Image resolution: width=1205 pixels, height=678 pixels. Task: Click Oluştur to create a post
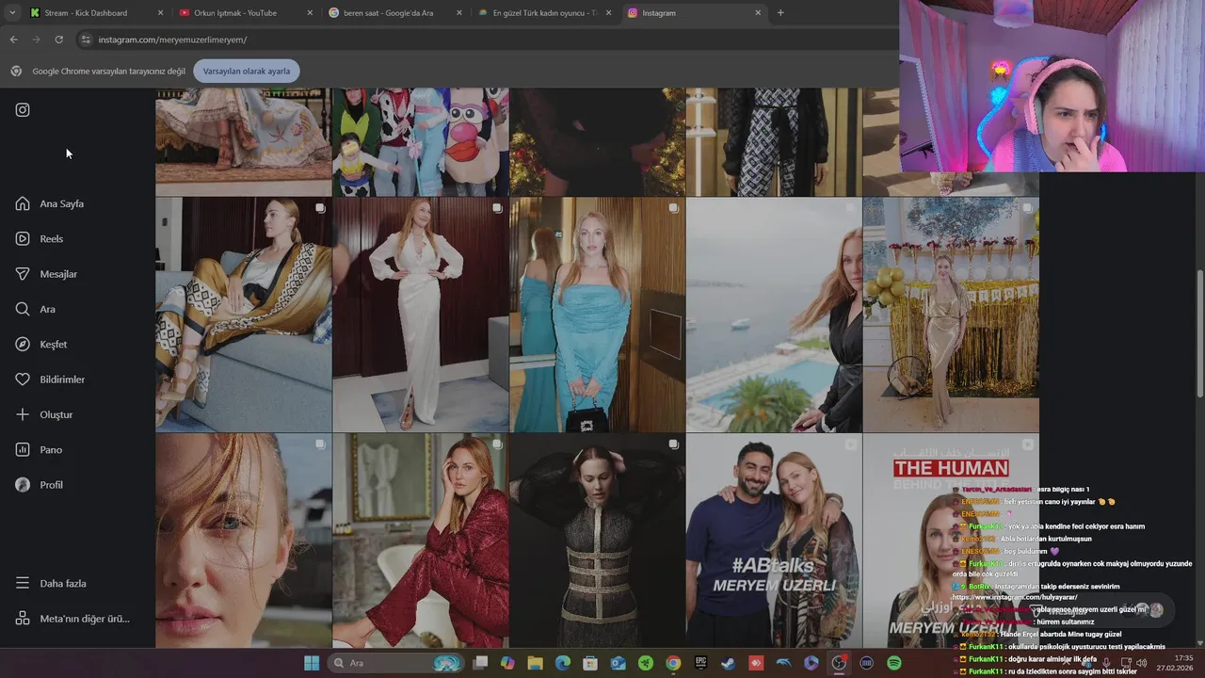point(44,414)
